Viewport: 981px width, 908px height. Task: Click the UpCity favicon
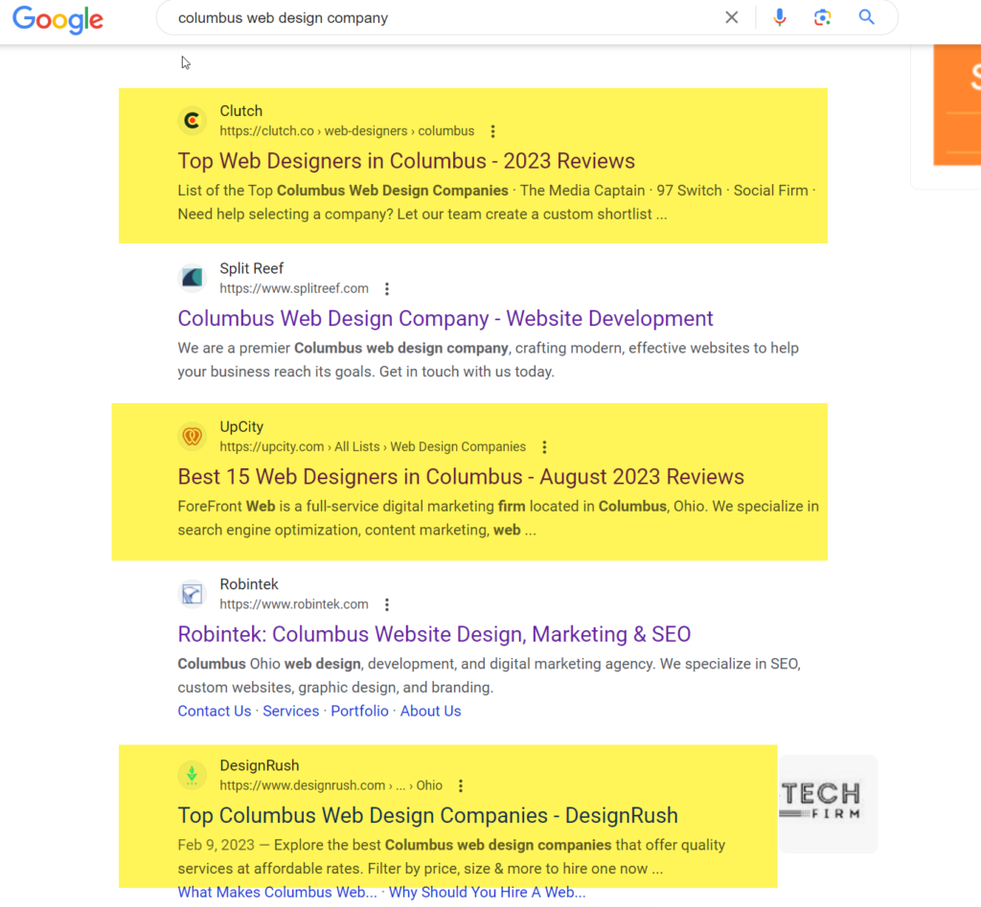point(192,436)
